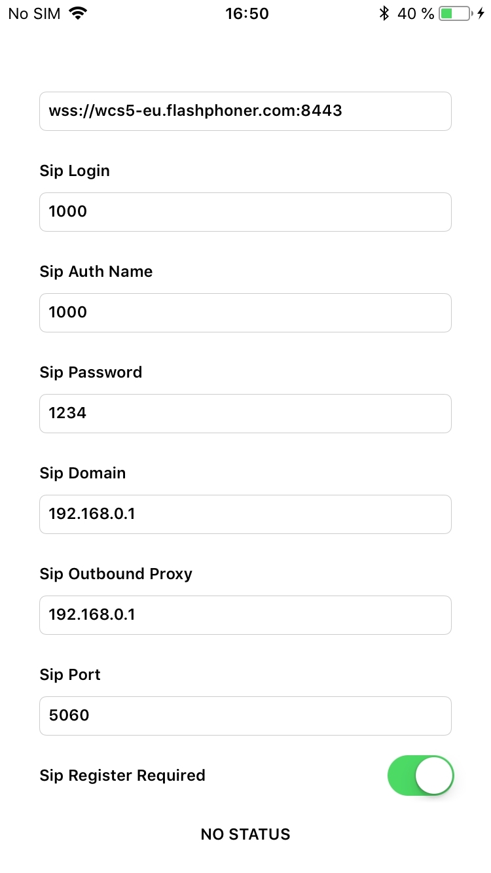491x873 pixels.
Task: Tap the Bluetooth icon in status bar
Action: point(384,14)
